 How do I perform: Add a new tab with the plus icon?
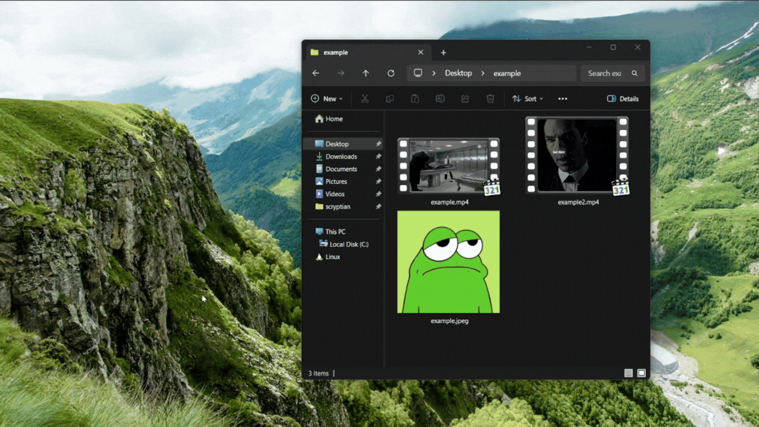[444, 53]
